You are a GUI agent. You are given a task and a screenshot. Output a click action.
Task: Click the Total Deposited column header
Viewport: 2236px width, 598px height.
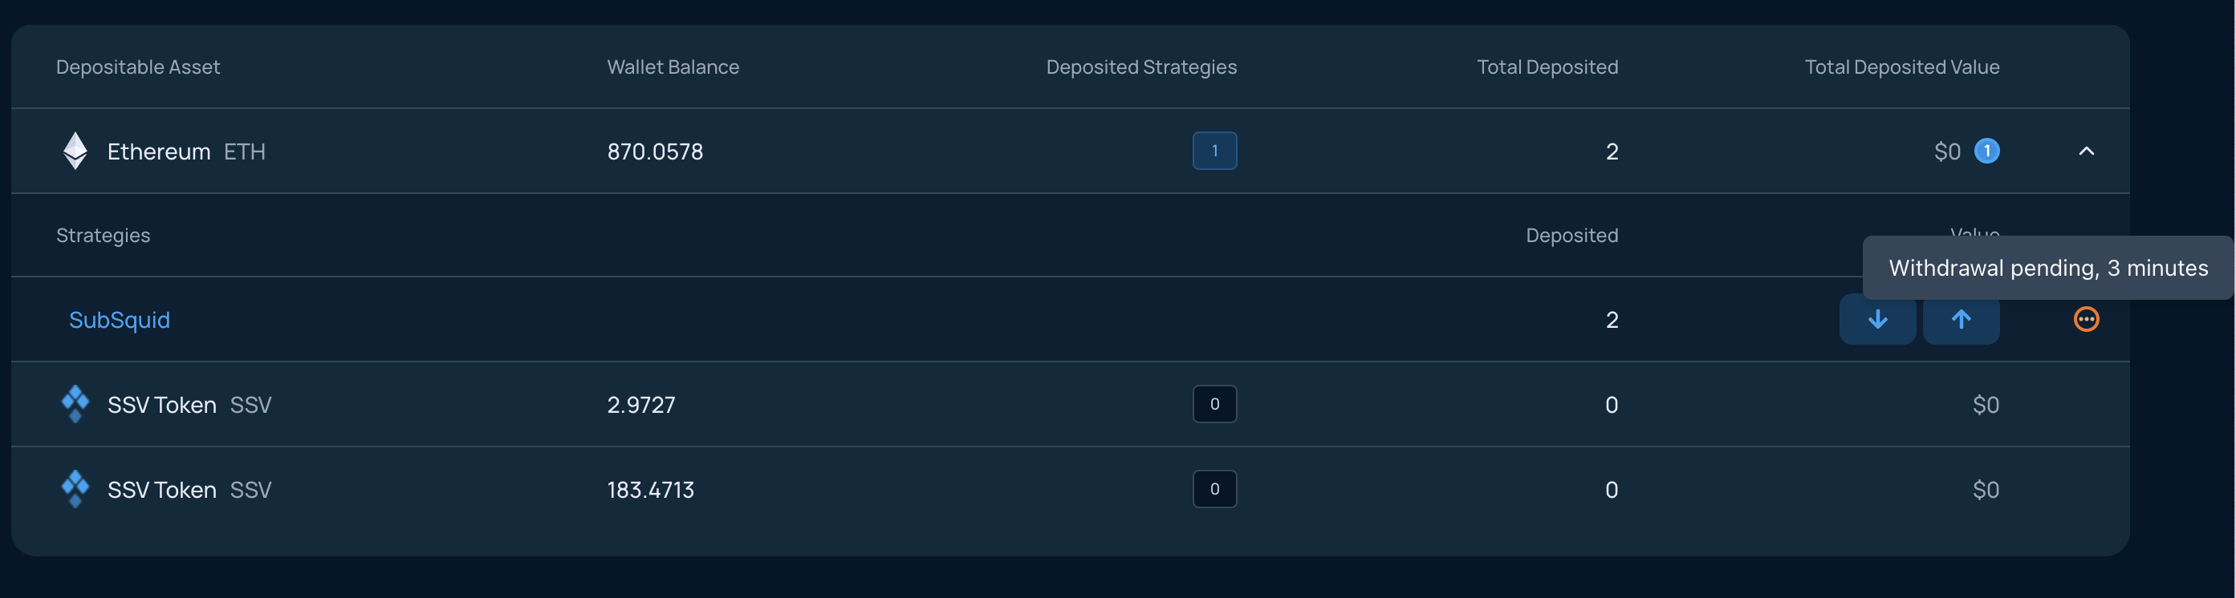(1547, 67)
